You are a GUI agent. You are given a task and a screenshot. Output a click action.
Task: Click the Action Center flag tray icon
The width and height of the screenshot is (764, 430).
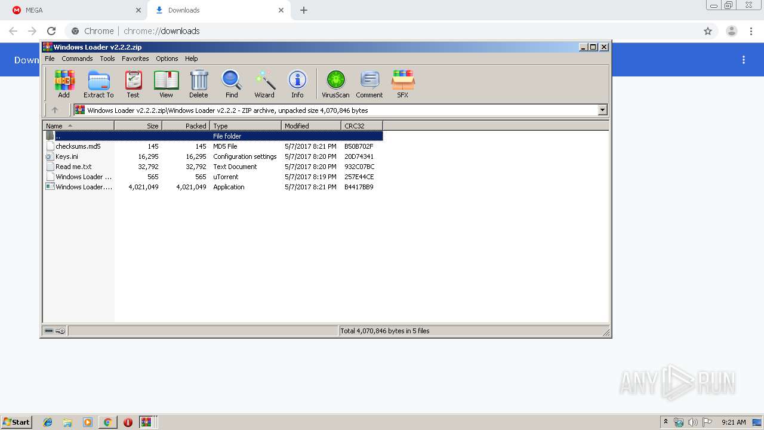(707, 422)
